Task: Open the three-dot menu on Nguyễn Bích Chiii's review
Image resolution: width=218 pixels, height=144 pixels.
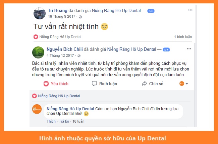Action: (189, 49)
